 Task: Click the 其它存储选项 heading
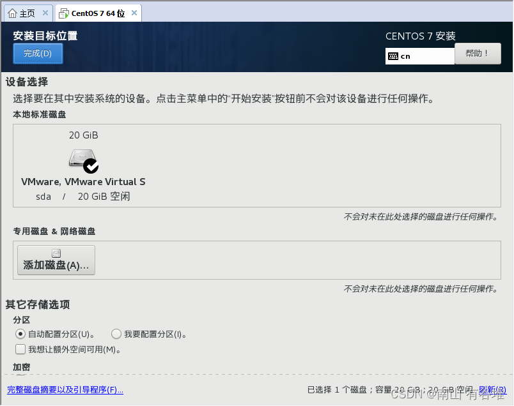pyautogui.click(x=38, y=304)
